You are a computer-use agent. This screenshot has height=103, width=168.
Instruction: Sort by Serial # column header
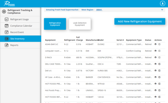click(x=120, y=40)
